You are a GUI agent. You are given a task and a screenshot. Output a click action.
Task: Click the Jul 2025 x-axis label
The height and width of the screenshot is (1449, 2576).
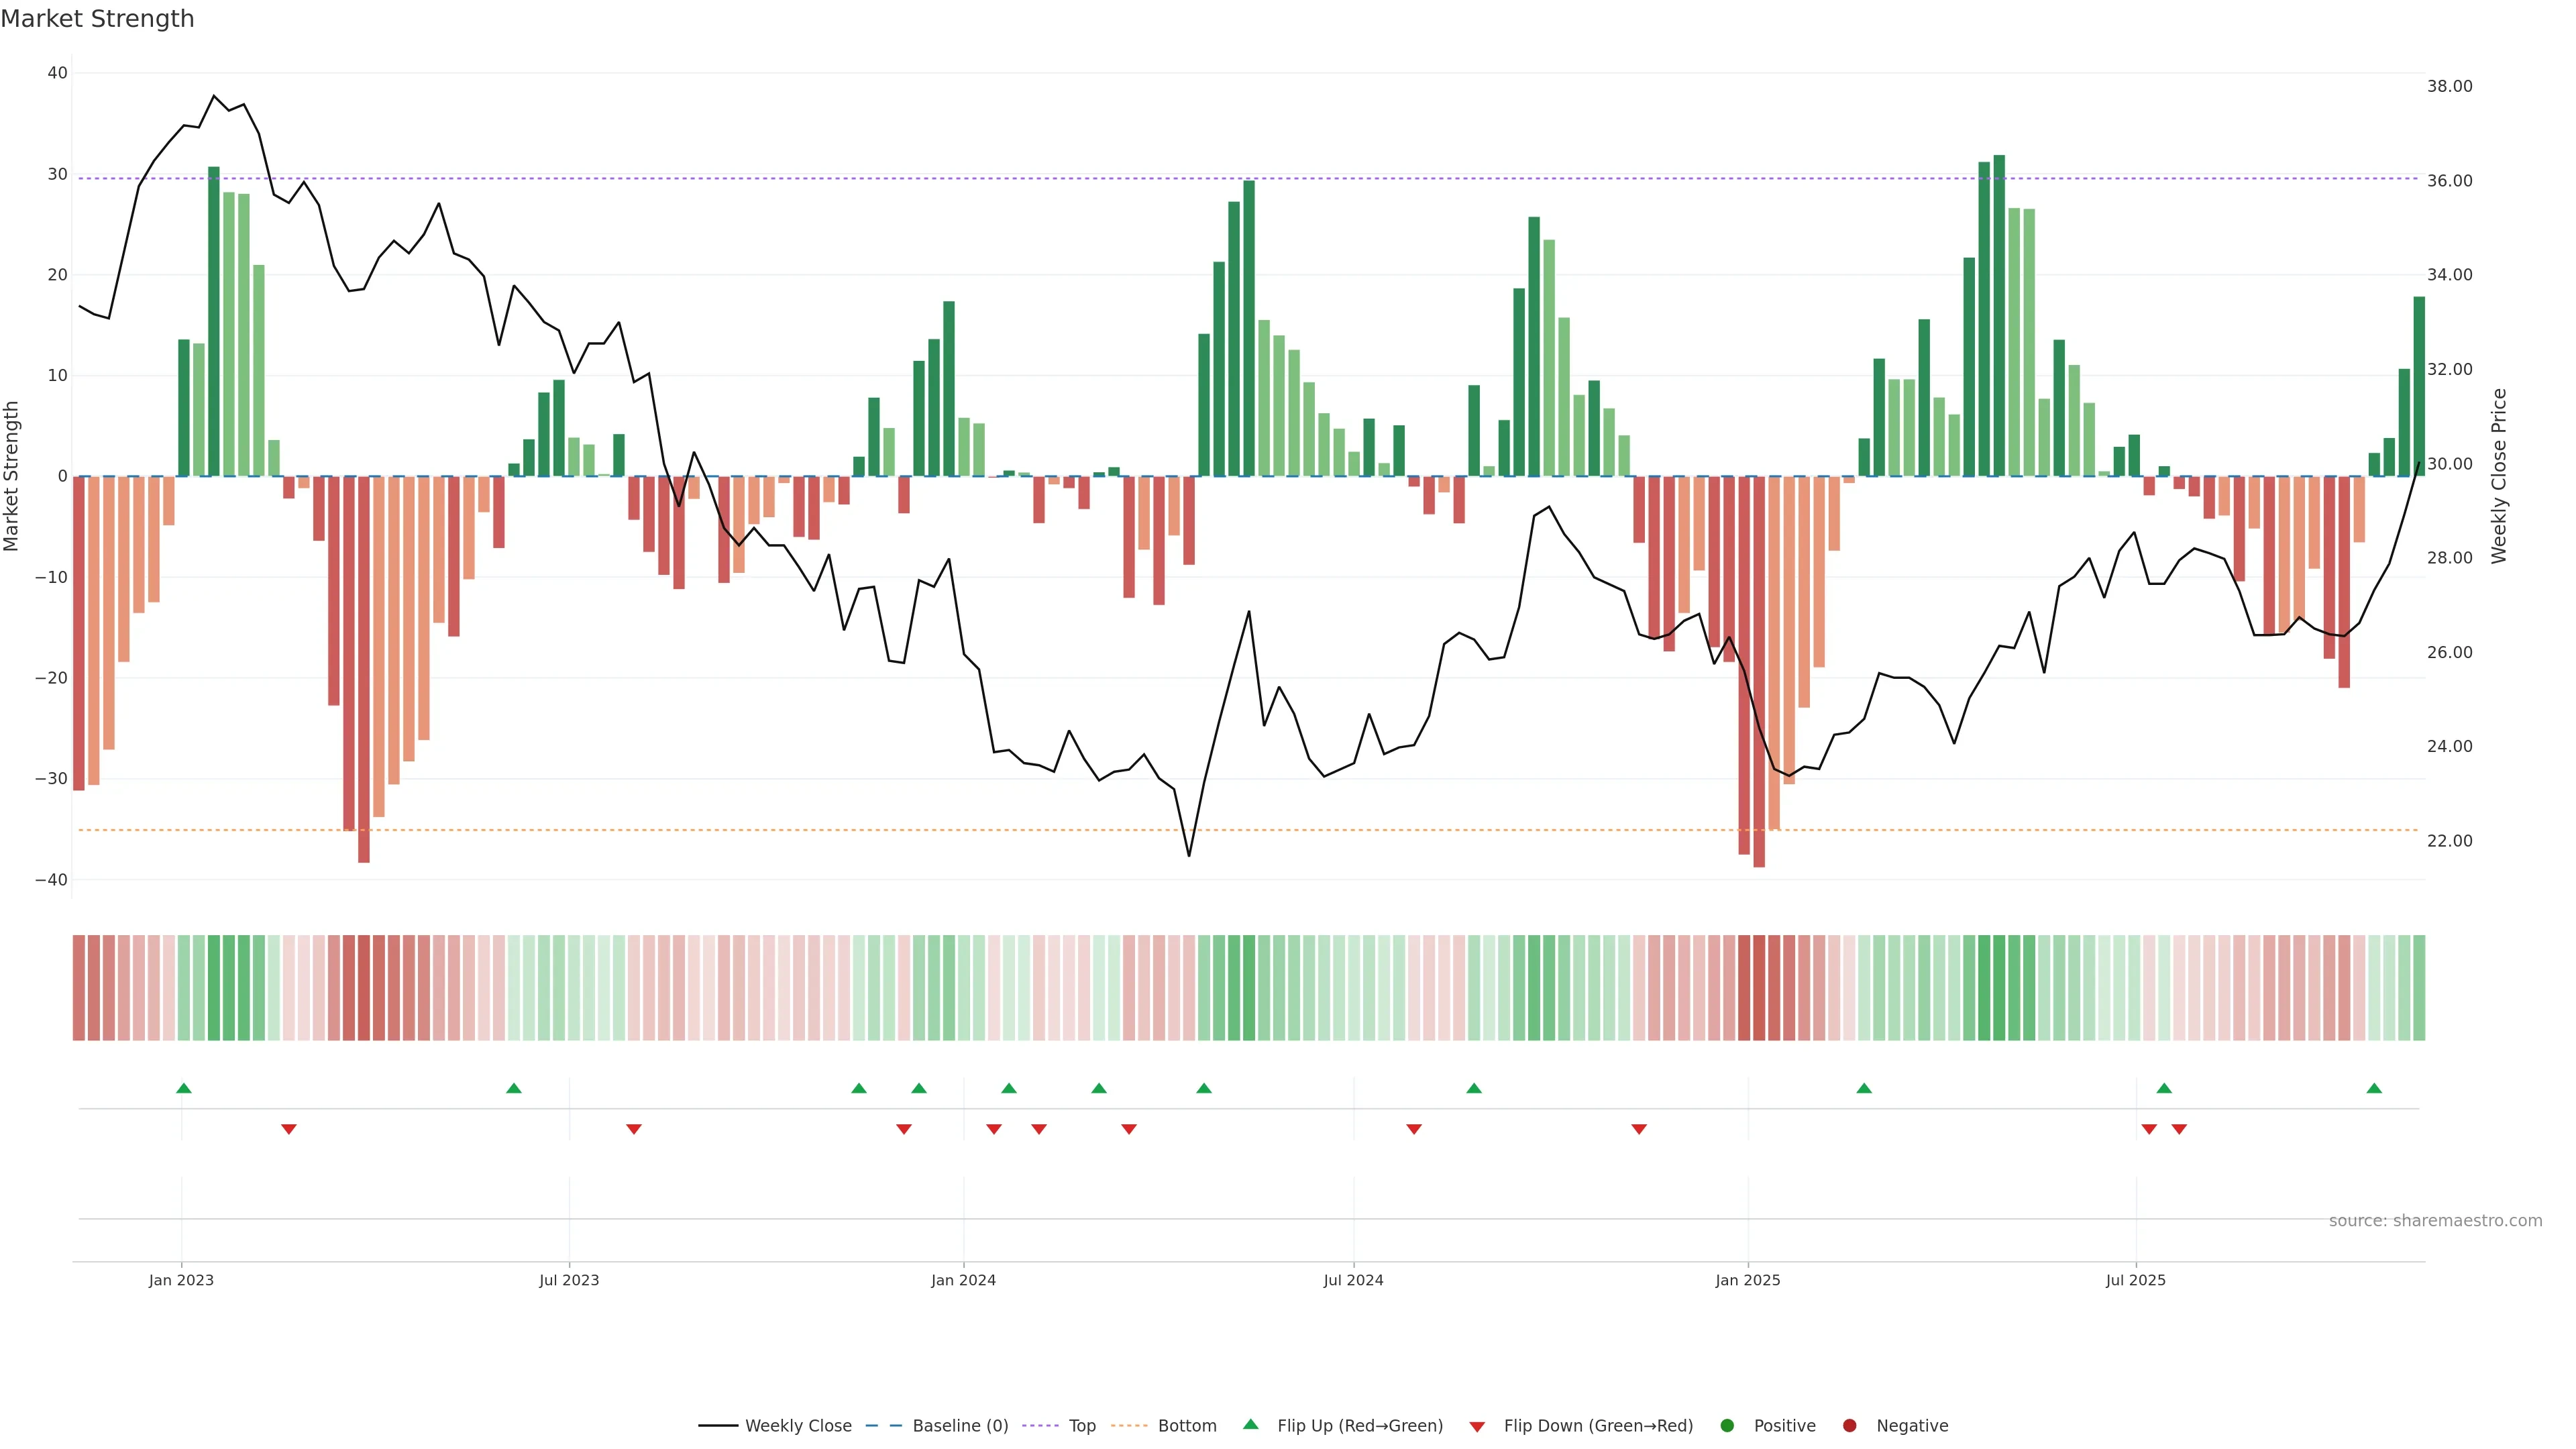[2135, 1280]
